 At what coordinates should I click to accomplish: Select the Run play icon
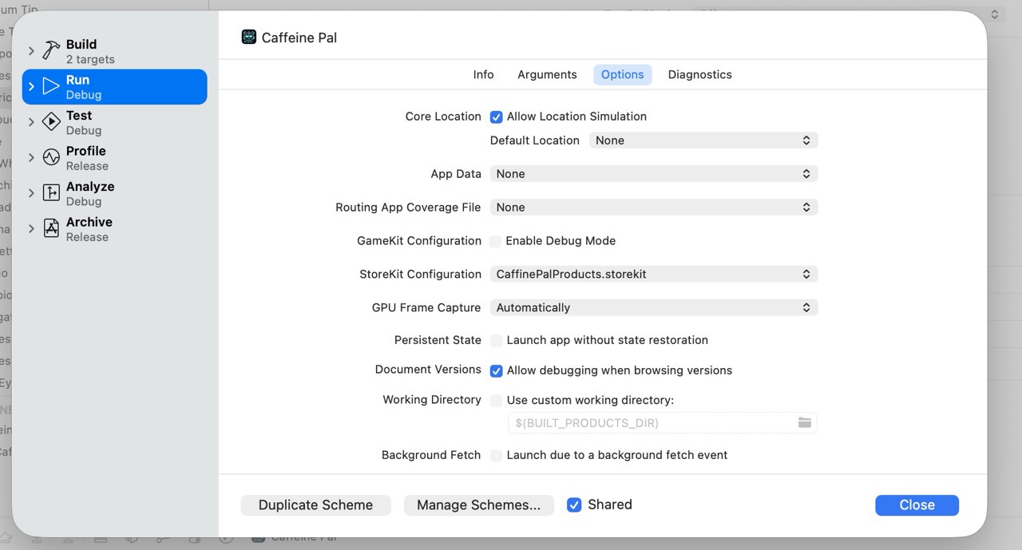[x=51, y=86]
